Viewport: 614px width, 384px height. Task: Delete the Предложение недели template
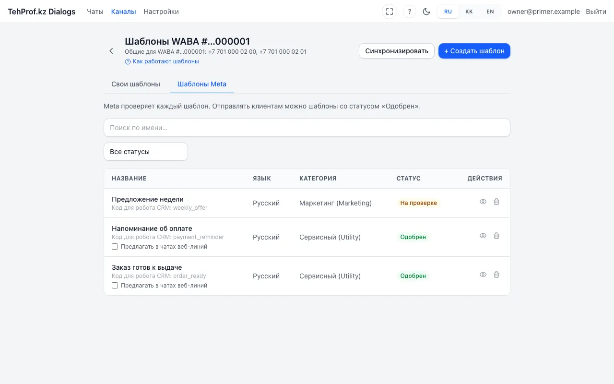(x=496, y=202)
